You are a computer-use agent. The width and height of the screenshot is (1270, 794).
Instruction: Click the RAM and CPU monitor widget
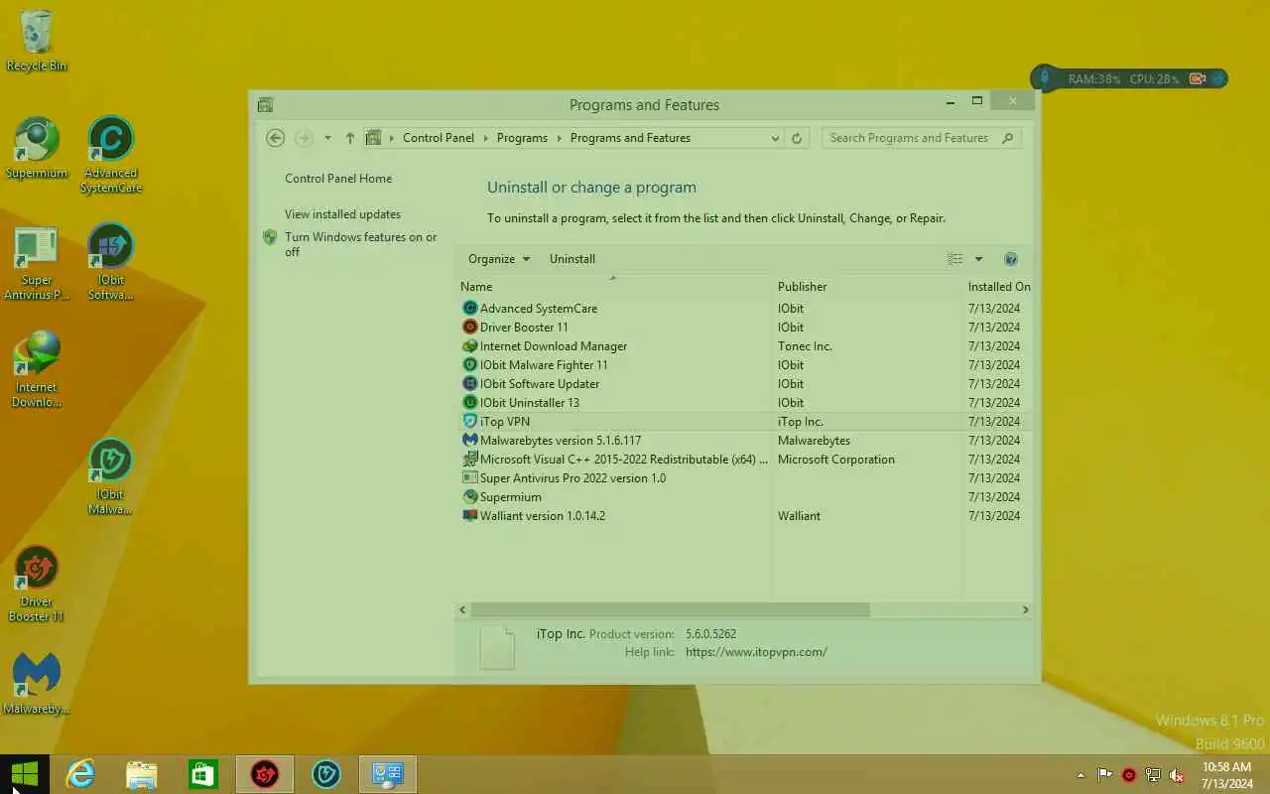click(x=1129, y=78)
